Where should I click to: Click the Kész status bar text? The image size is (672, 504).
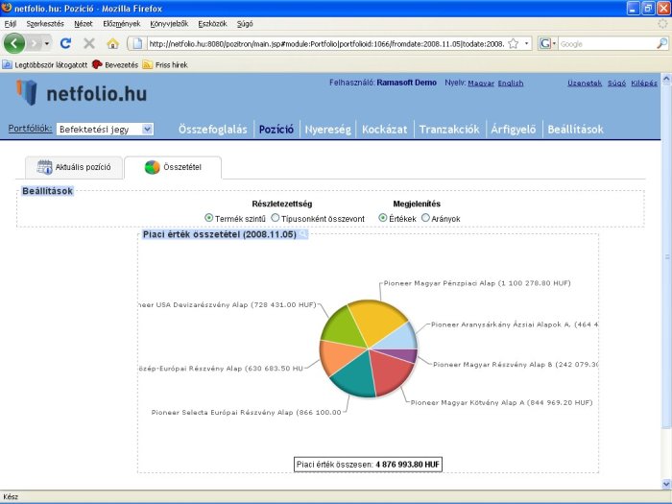coord(11,496)
